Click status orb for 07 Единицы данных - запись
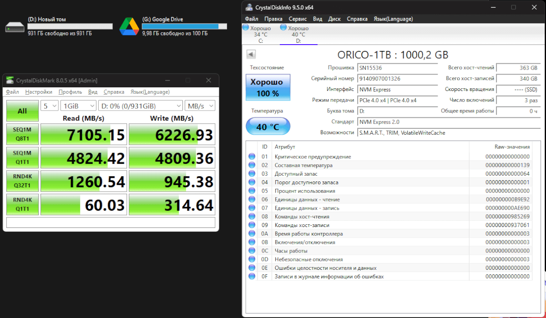Viewport: 546px width, 318px height. click(x=252, y=208)
